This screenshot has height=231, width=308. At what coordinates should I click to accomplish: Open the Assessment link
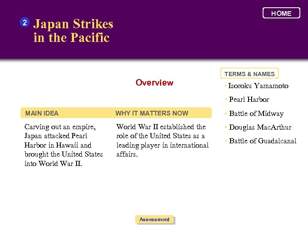[x=154, y=219]
